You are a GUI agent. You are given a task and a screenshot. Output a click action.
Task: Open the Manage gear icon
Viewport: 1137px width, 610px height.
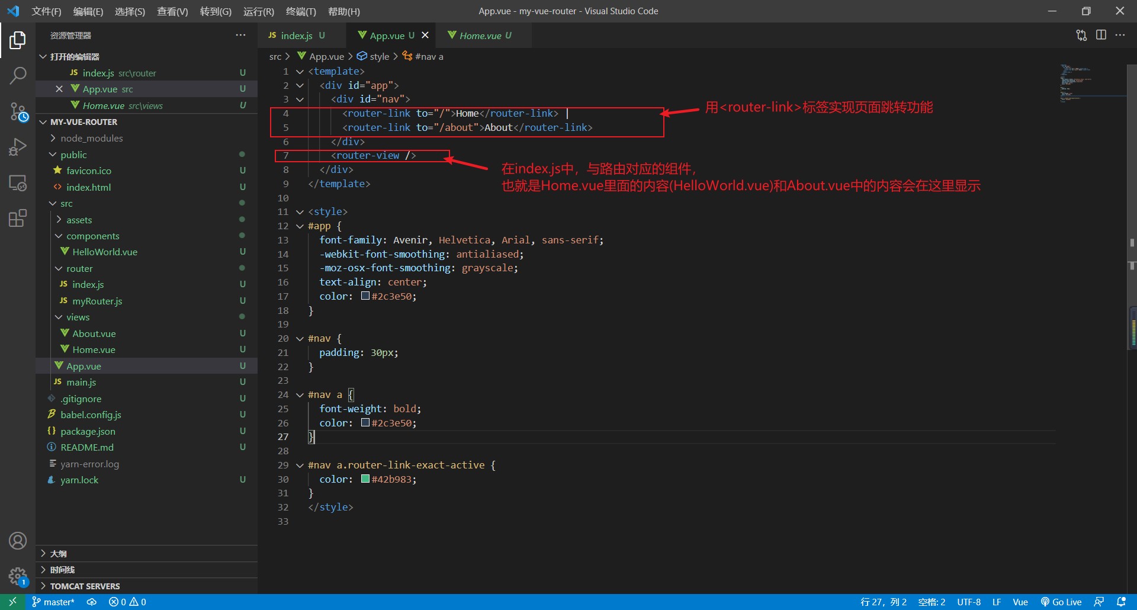(18, 576)
